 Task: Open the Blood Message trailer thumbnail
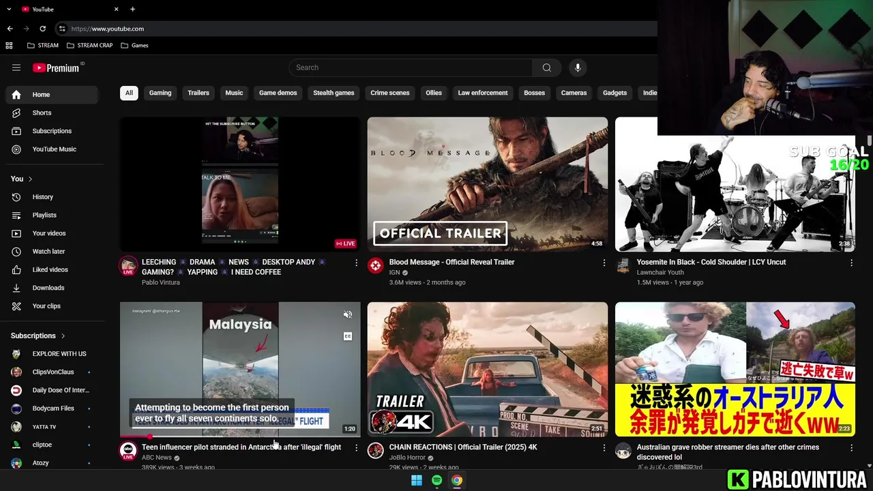coord(488,184)
